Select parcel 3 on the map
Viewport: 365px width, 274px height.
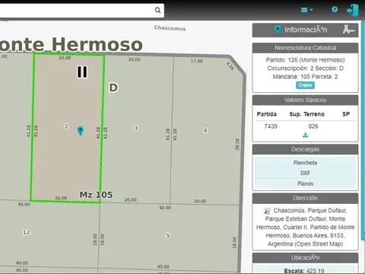coord(136,128)
